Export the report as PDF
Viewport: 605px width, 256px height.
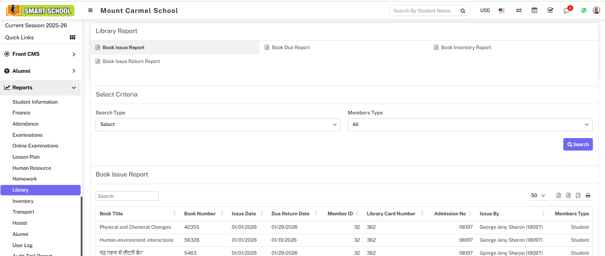click(x=578, y=196)
